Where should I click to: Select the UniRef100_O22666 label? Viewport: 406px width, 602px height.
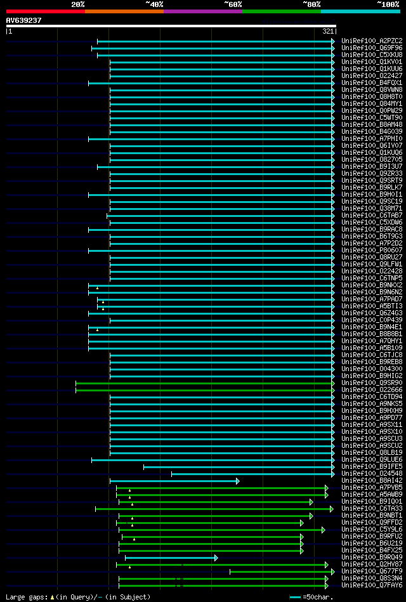pos(372,390)
